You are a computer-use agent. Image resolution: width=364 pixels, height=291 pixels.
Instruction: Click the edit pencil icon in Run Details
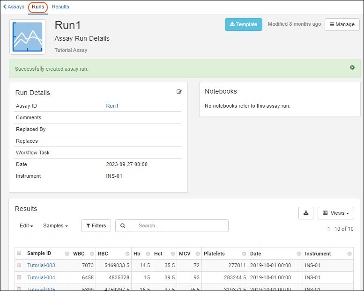tap(179, 92)
